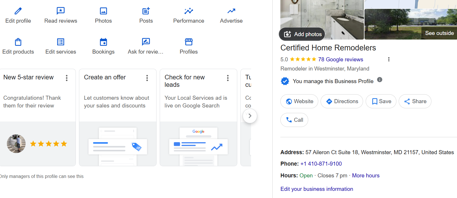Click See outside street view thumbnail
Image resolution: width=457 pixels, height=198 pixels.
click(411, 24)
